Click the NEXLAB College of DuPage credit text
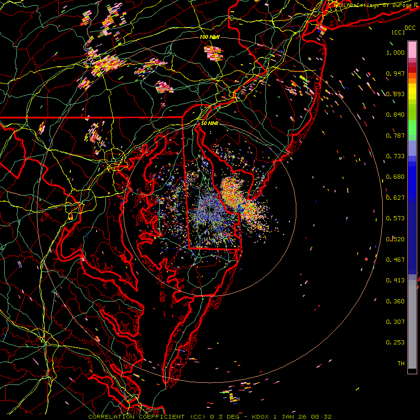 pos(376,5)
